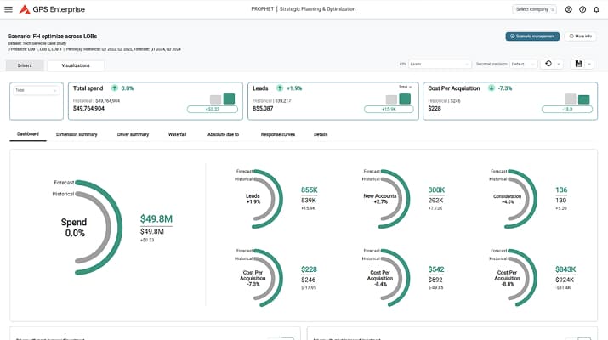Click the Leads green up-arrow indicator
Screen dimensions: 608x340
coord(279,88)
